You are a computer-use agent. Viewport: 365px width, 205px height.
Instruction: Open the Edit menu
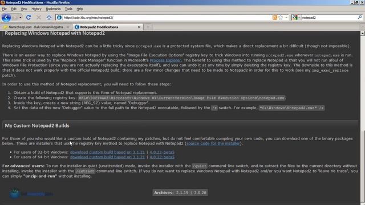point(14,9)
